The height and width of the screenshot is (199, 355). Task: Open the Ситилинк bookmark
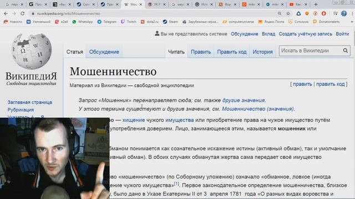coord(298,22)
